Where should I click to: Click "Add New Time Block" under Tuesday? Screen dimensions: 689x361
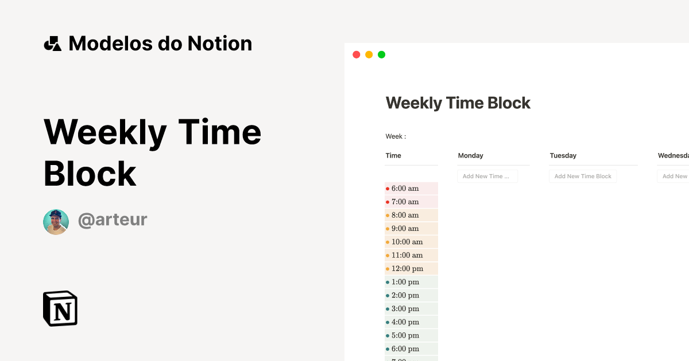(583, 176)
